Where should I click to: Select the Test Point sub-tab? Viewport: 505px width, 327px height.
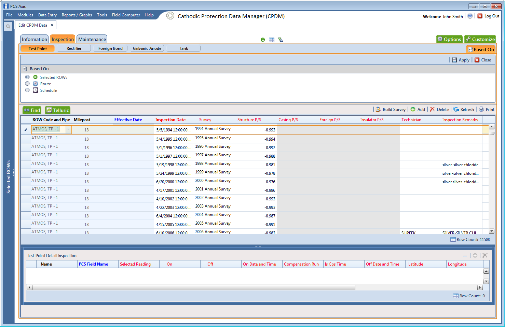click(x=38, y=48)
